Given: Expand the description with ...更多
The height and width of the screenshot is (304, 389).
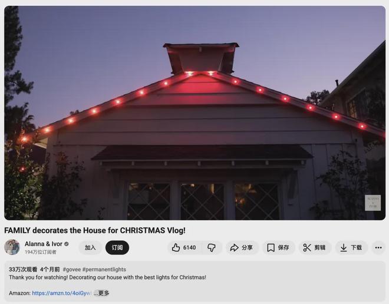Looking at the screenshot, I should 101,293.
